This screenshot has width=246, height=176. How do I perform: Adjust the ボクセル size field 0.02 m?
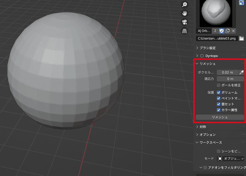coord(227,73)
